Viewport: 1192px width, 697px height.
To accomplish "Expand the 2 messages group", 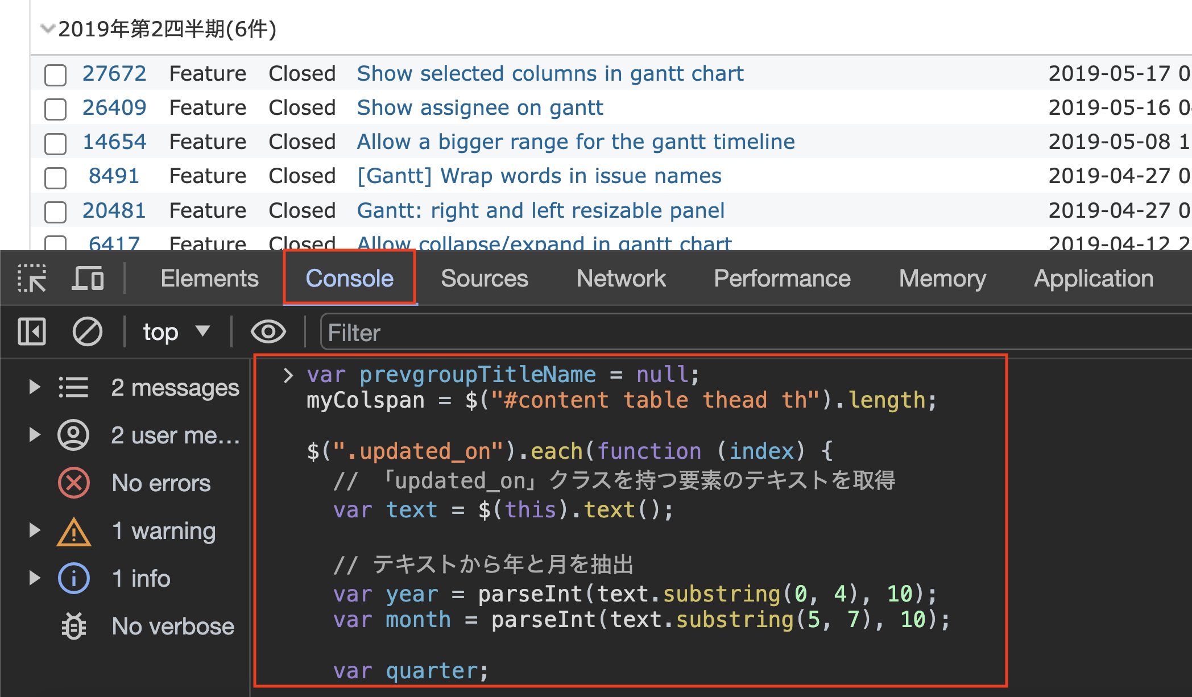I will [35, 387].
